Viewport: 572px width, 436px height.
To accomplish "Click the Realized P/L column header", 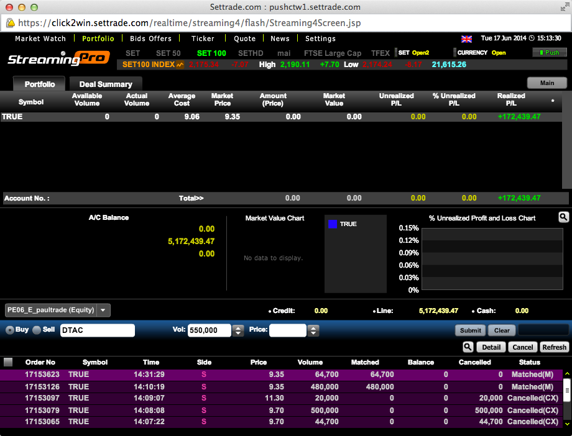I will coord(510,99).
